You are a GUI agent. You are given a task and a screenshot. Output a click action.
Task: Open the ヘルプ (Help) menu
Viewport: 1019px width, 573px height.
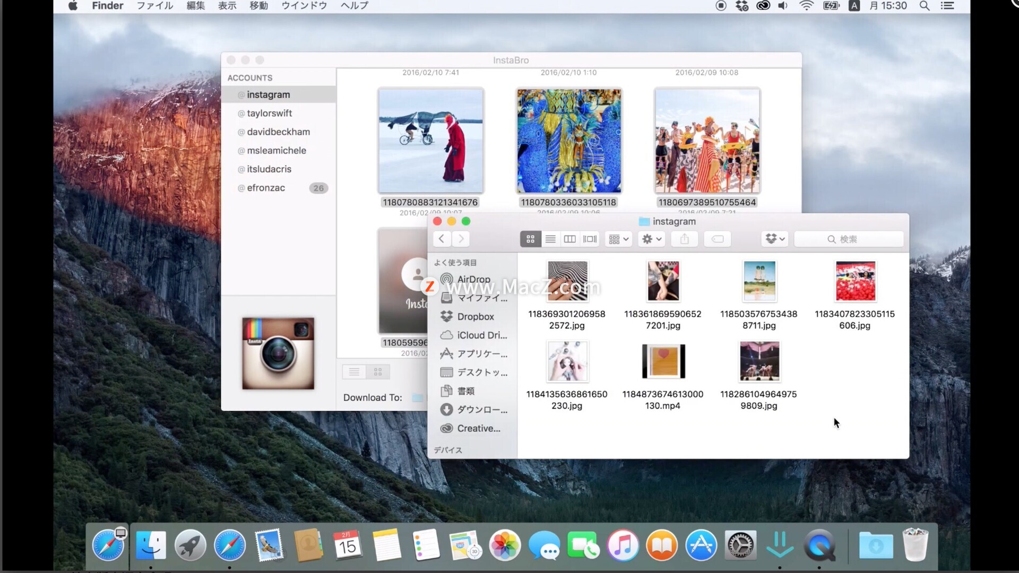(x=355, y=6)
